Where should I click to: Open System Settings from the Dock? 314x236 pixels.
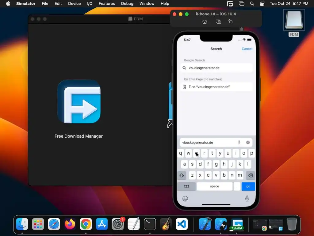(x=118, y=224)
